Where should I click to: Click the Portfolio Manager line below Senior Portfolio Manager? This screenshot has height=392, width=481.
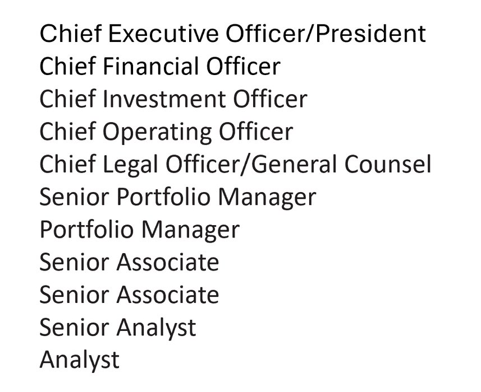[x=140, y=230]
